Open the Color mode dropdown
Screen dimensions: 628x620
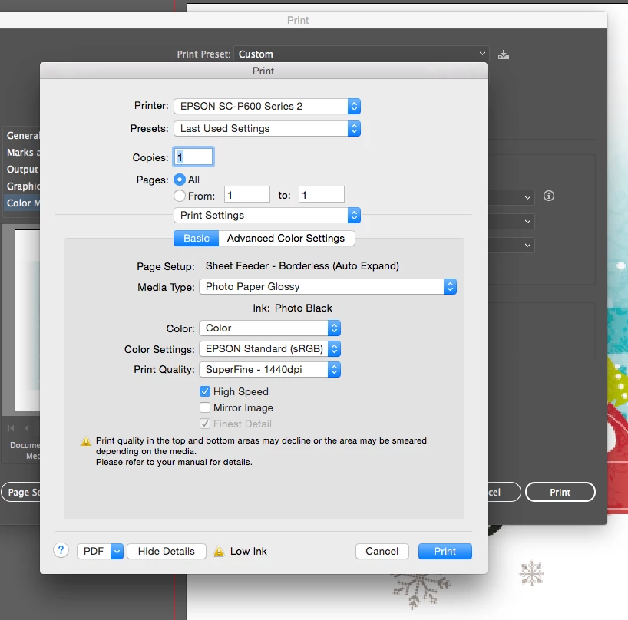[270, 328]
